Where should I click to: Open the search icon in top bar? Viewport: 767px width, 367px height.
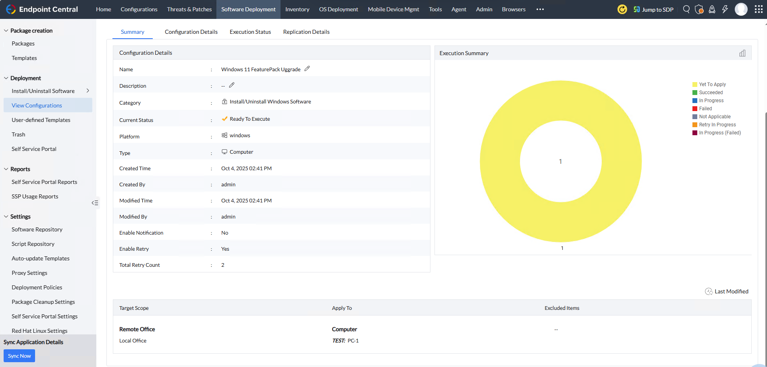686,9
